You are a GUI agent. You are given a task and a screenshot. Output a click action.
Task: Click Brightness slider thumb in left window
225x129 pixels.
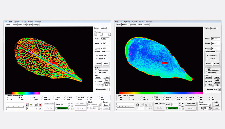101,34
